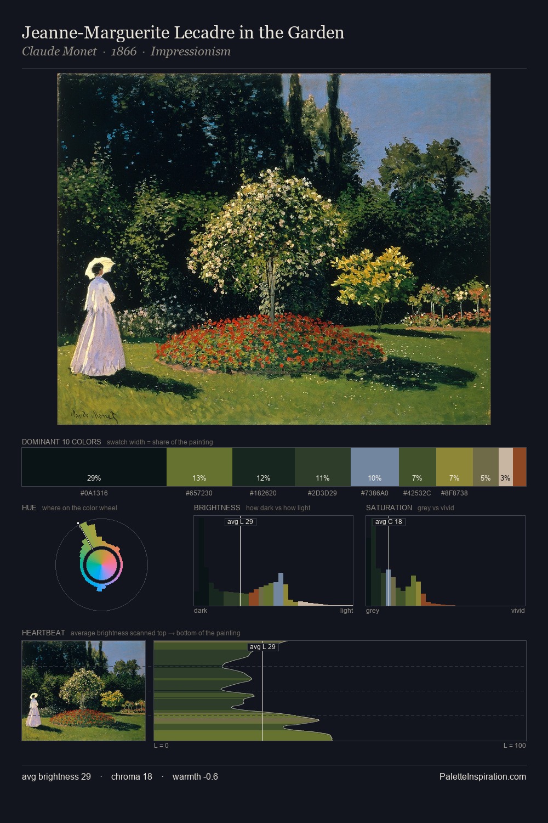Visit the PaletteInspiration.com link
Screen dimensions: 548x823
[483, 776]
